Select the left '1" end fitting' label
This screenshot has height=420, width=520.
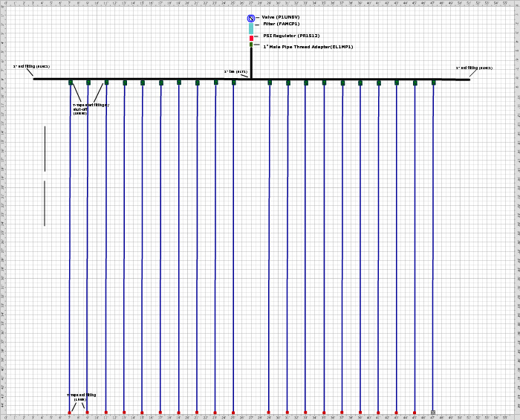[x=31, y=67]
